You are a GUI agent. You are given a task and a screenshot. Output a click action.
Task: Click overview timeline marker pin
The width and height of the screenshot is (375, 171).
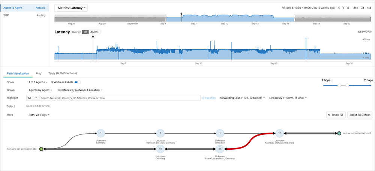tap(181, 13)
